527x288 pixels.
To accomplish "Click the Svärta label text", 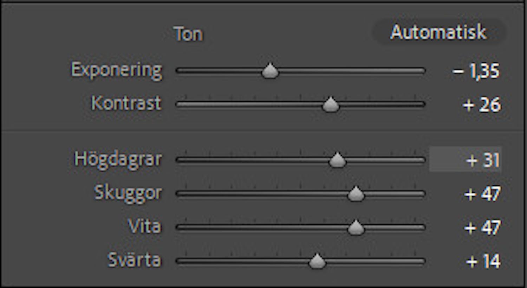I will [134, 260].
